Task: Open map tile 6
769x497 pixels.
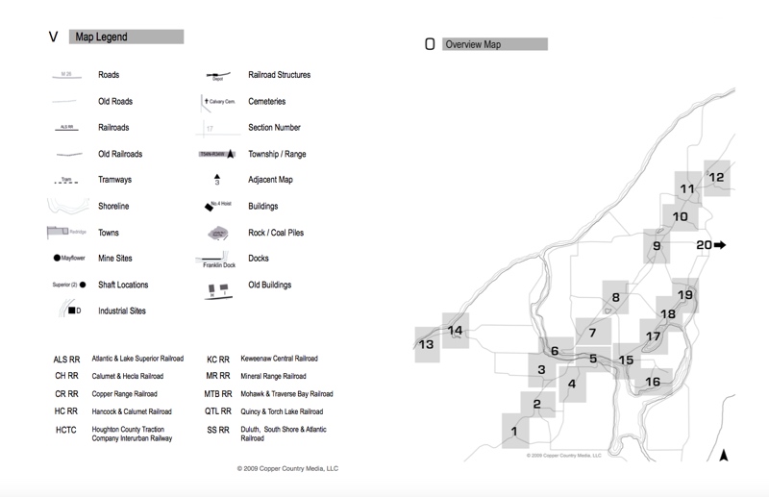Action: click(556, 350)
